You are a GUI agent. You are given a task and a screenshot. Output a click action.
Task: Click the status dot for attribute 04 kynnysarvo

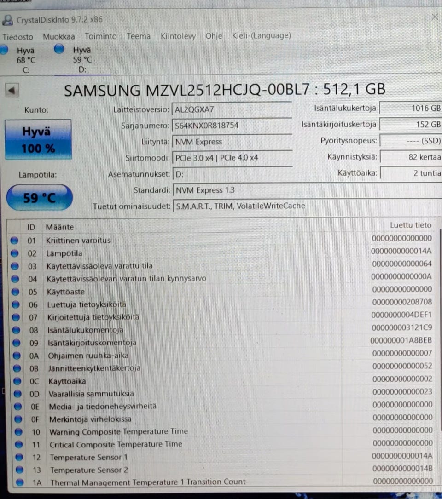(x=15, y=279)
